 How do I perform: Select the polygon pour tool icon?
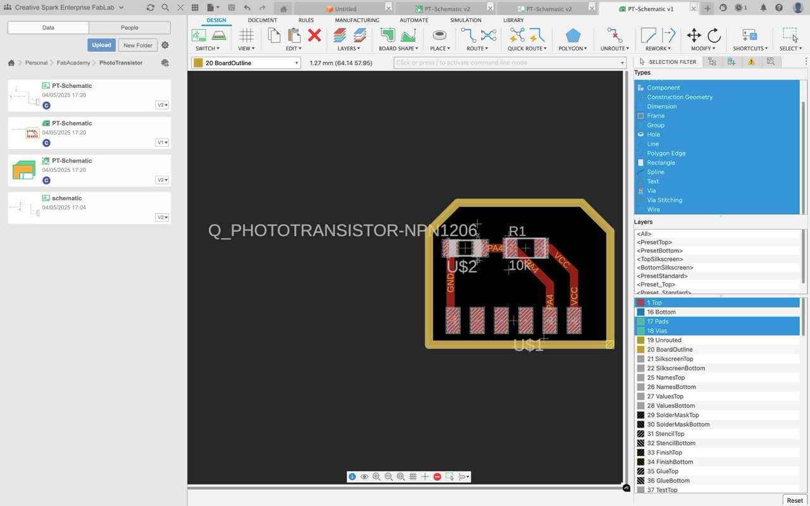click(573, 35)
